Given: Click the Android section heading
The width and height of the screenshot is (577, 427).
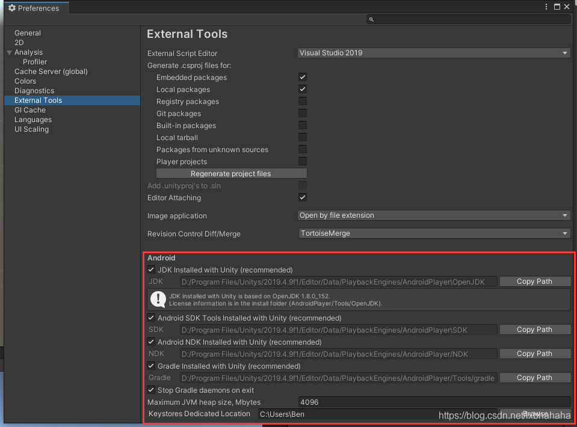Looking at the screenshot, I should 161,258.
